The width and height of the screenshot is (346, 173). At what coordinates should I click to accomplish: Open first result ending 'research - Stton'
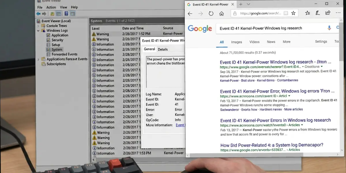click(x=275, y=62)
